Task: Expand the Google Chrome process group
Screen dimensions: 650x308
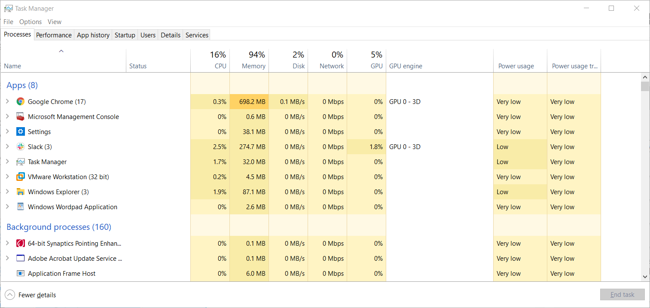Action: [x=7, y=102]
